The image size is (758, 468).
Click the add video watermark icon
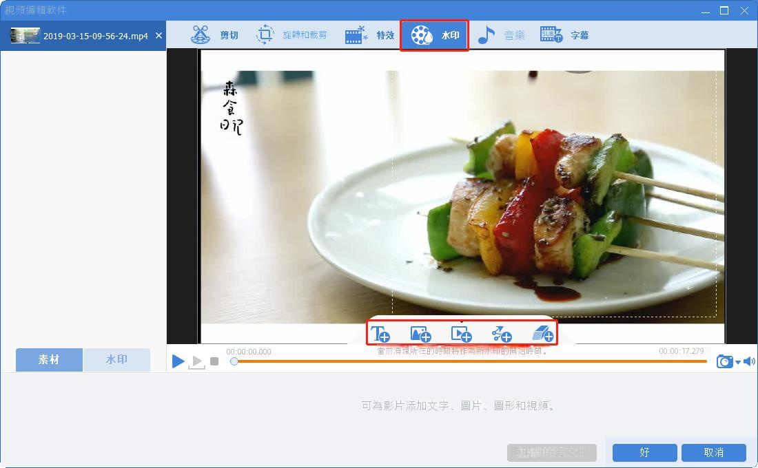[461, 334]
